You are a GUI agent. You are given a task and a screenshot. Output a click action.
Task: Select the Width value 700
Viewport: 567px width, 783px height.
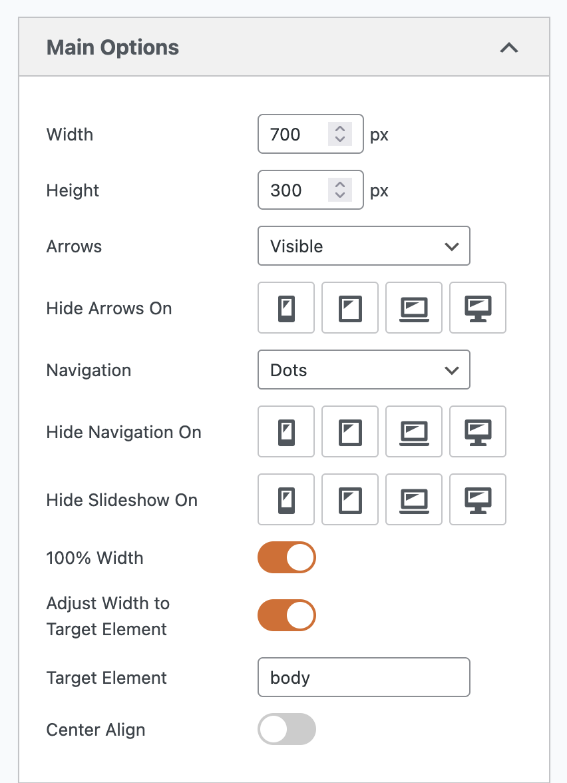(296, 134)
